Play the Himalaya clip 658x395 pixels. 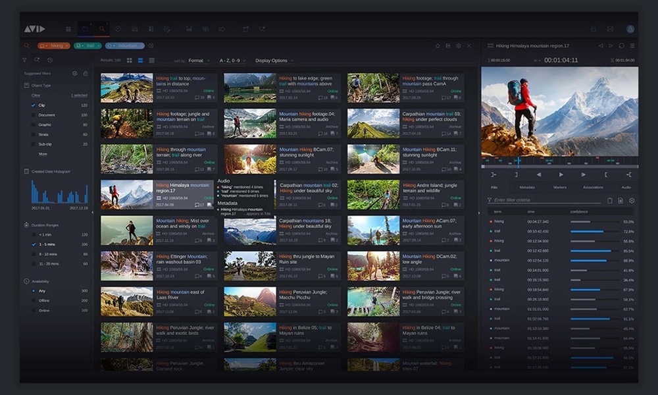(x=561, y=174)
